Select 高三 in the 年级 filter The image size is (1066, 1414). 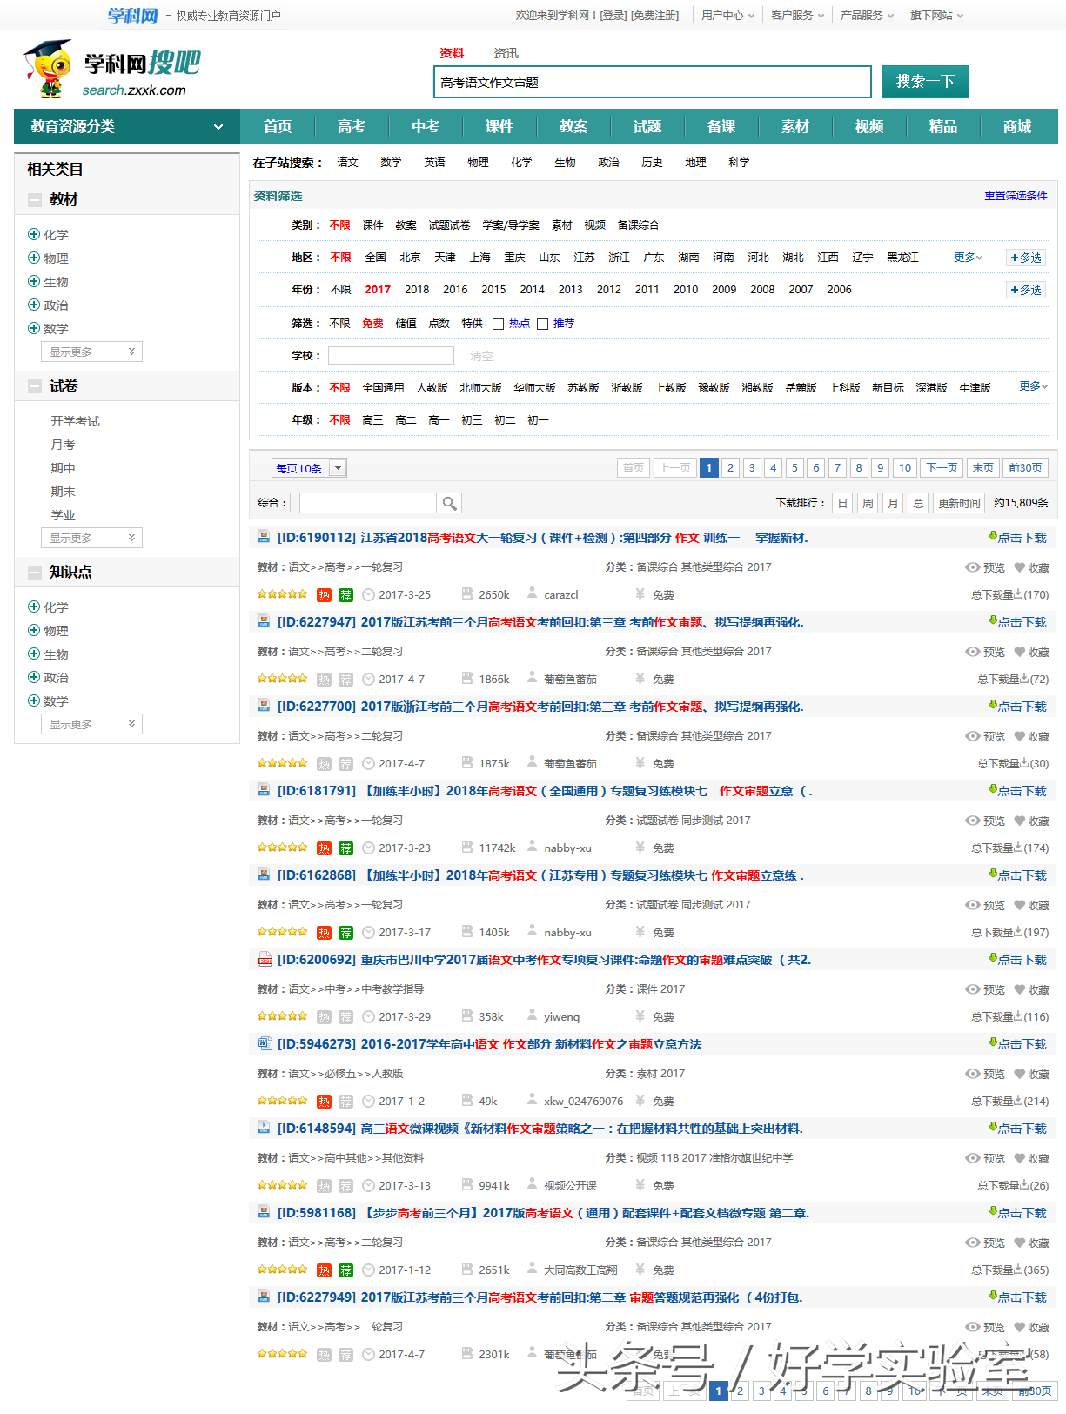coord(372,420)
